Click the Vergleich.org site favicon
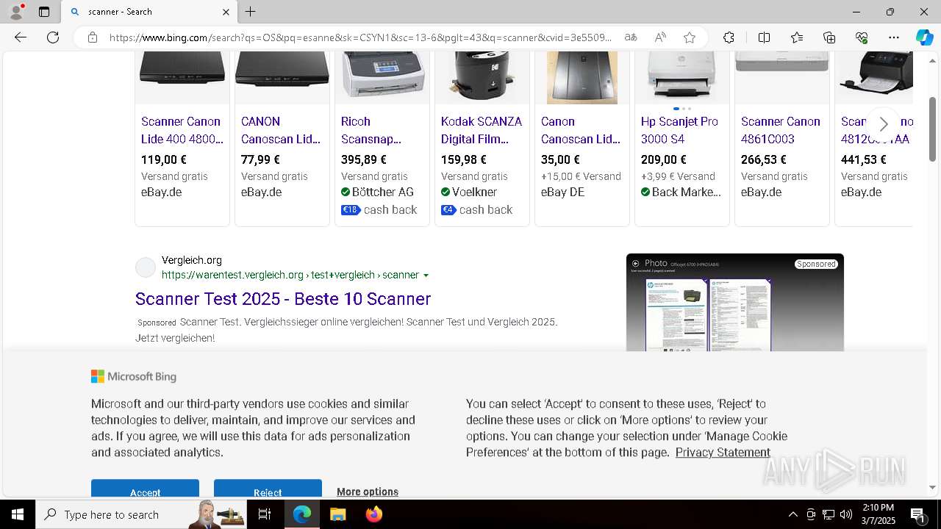 tap(146, 267)
